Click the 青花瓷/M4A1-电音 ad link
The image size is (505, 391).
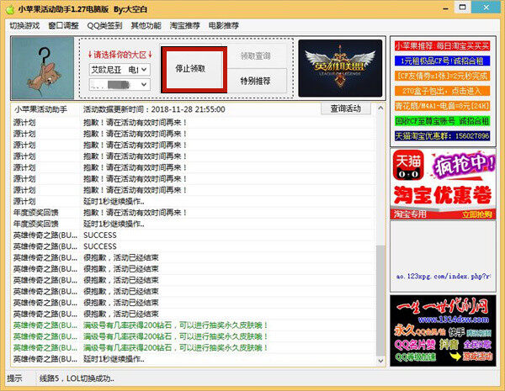pyautogui.click(x=442, y=106)
